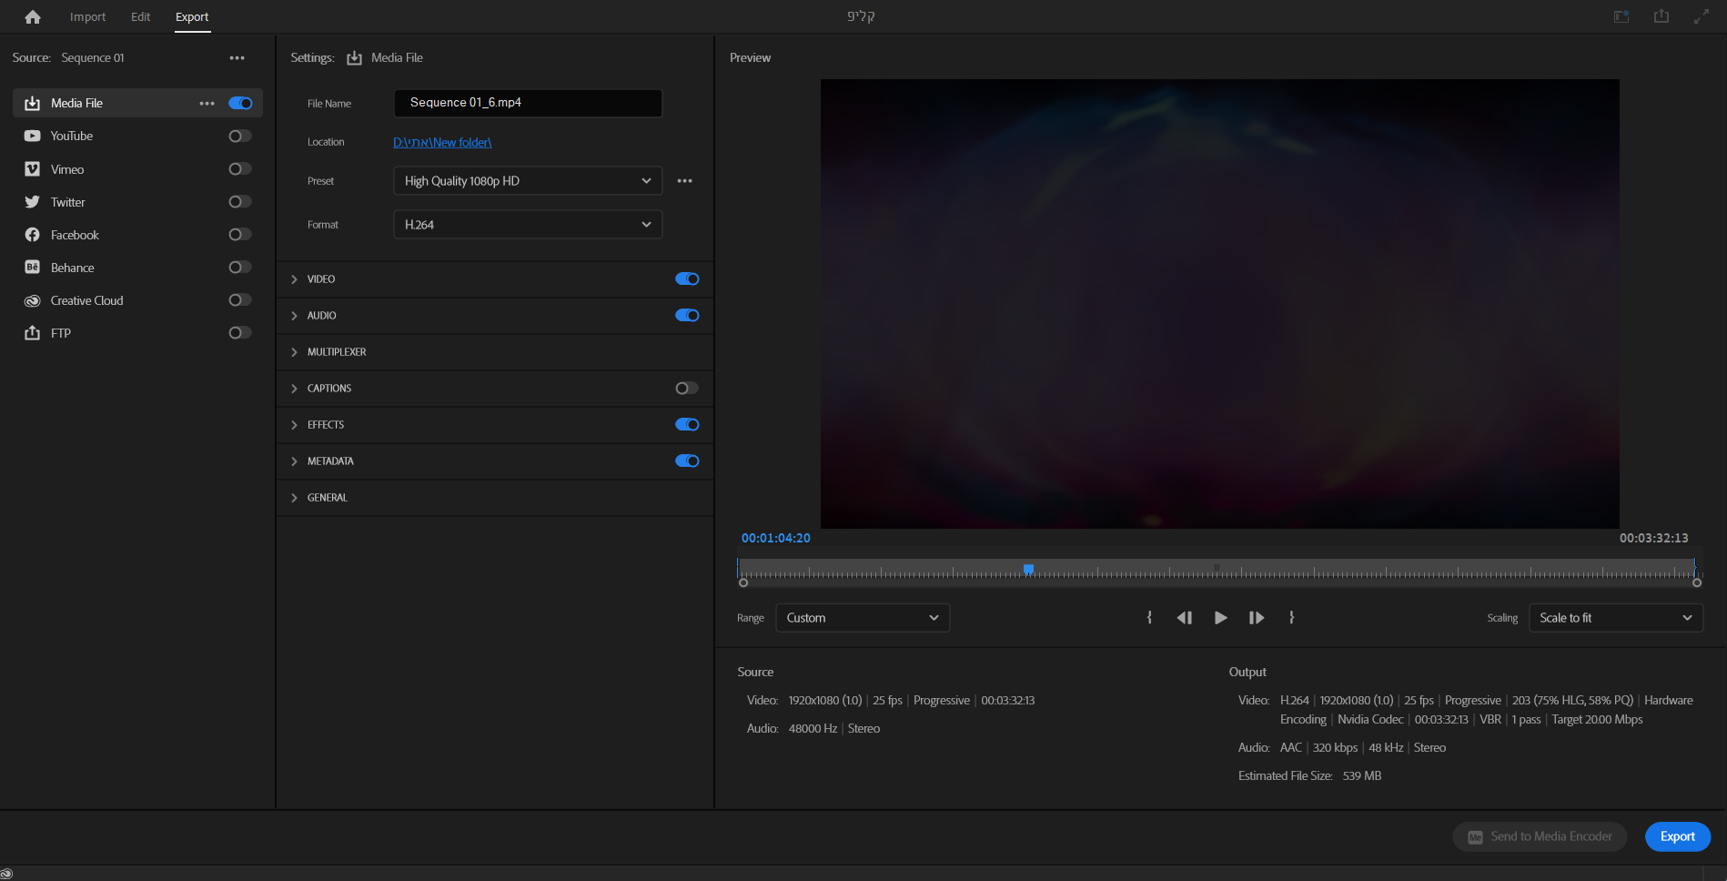The height and width of the screenshot is (881, 1727).
Task: Toggle the VIDEO export switch
Action: click(687, 278)
